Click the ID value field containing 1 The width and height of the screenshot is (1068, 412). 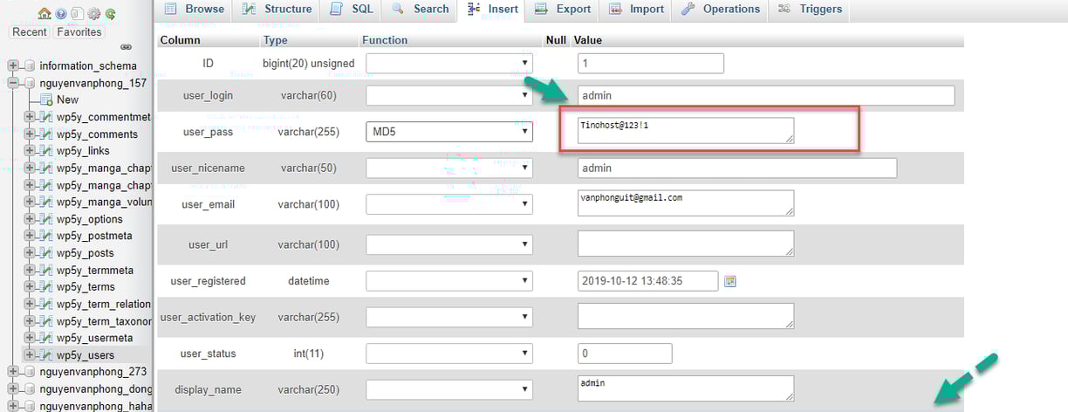coord(651,63)
